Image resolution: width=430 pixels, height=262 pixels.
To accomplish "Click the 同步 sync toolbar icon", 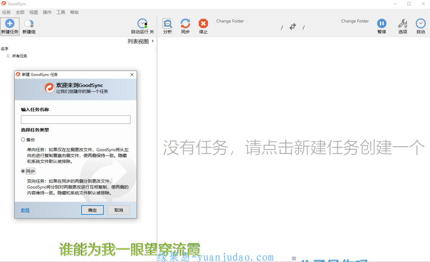I will pos(185,24).
